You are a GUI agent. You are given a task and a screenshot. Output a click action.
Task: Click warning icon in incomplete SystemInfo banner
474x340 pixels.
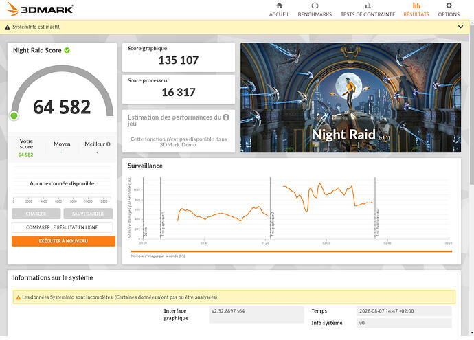click(18, 297)
